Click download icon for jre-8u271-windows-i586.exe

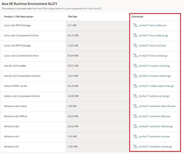[136, 116]
